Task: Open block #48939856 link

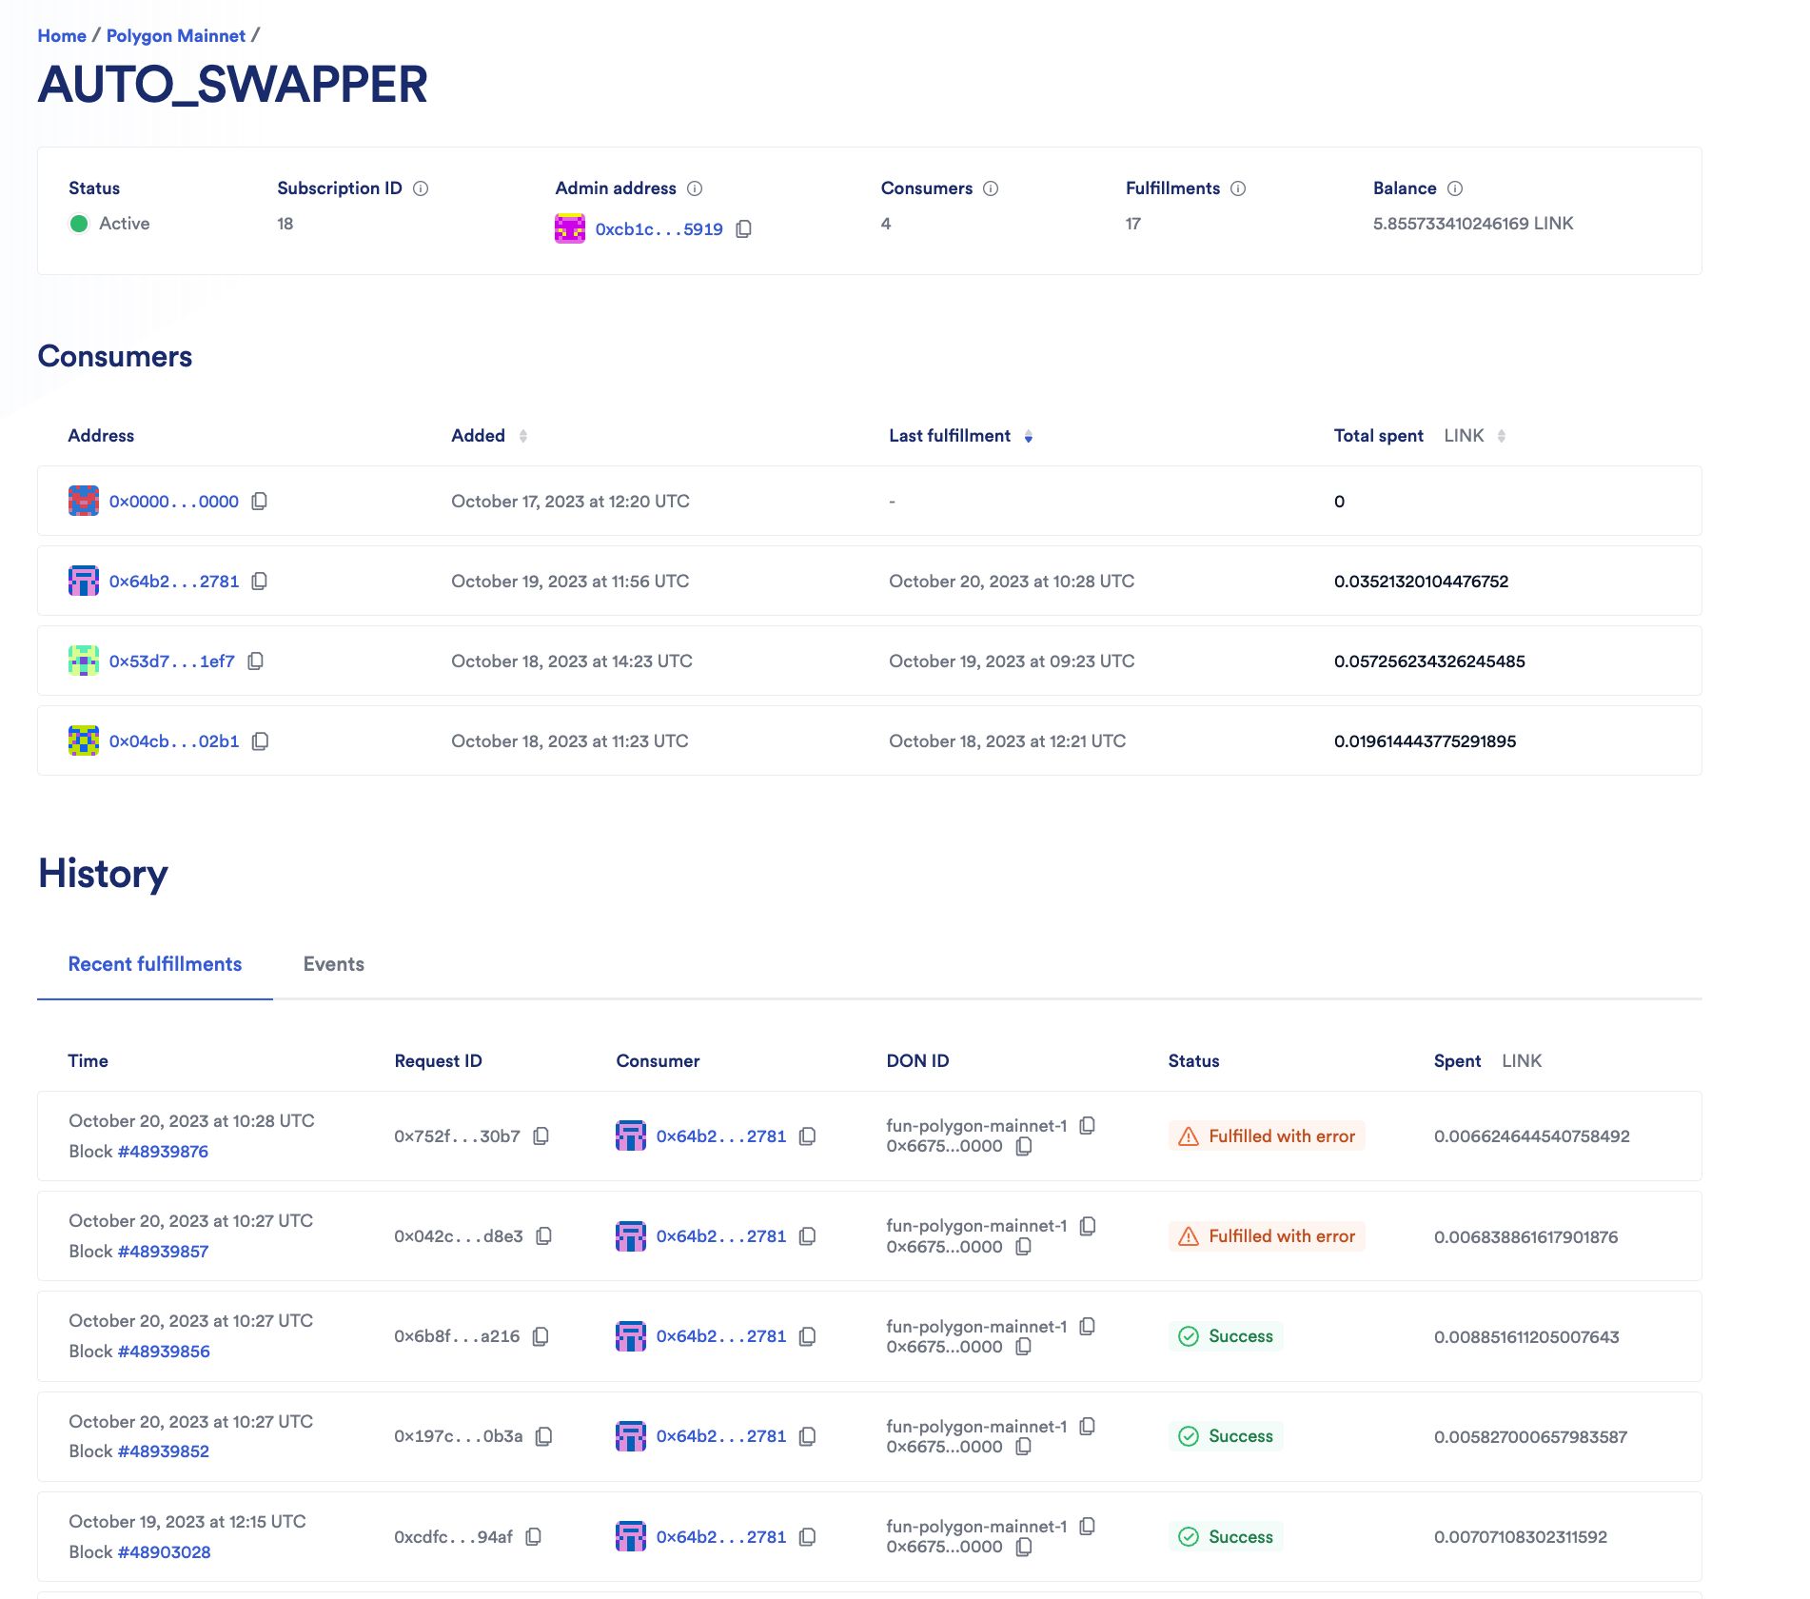Action: 164,1352
